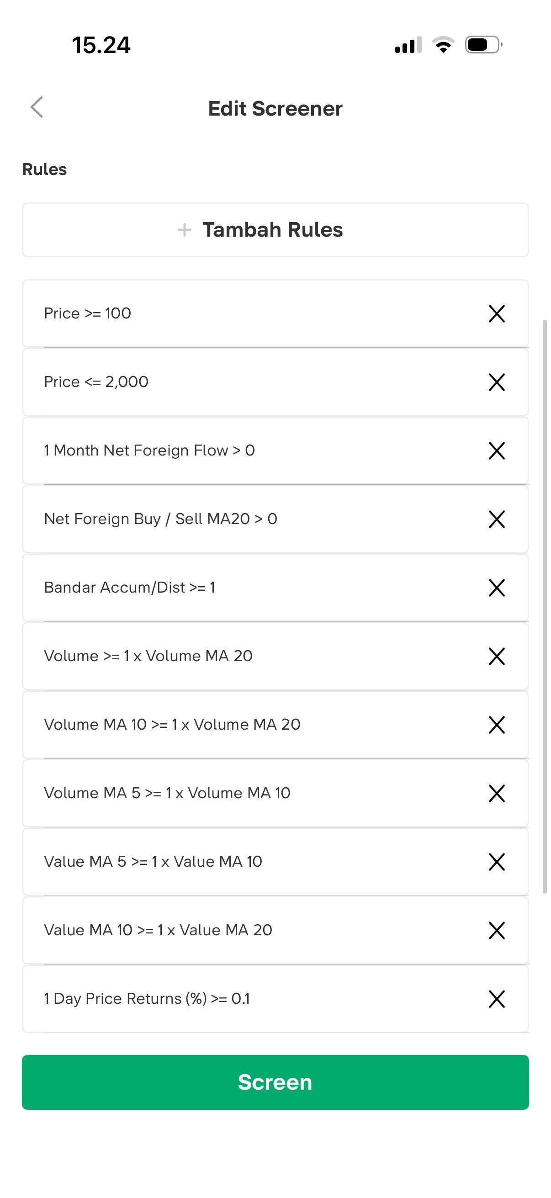Remove the Bandar Accum/Dist rule

pos(497,588)
